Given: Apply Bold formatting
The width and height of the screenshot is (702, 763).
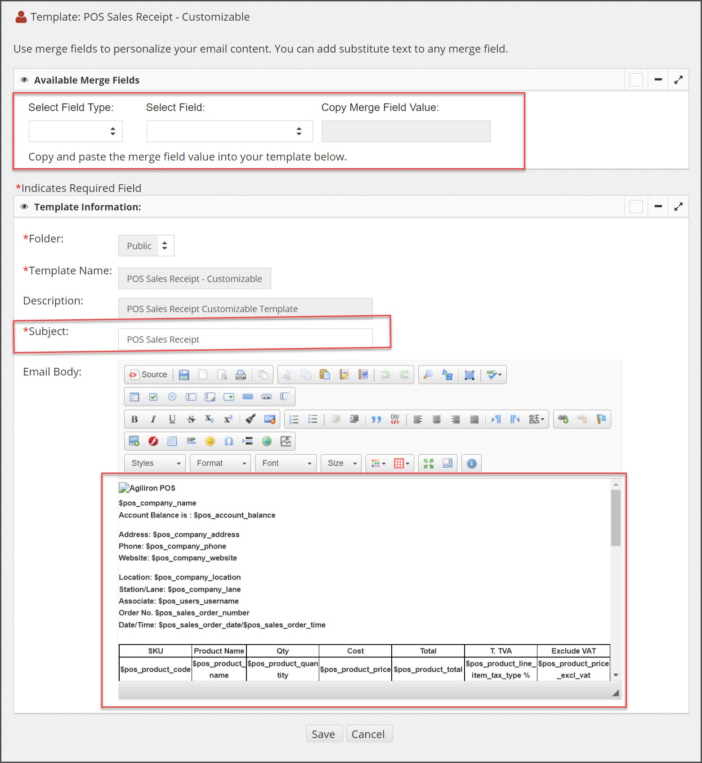Looking at the screenshot, I should (134, 419).
